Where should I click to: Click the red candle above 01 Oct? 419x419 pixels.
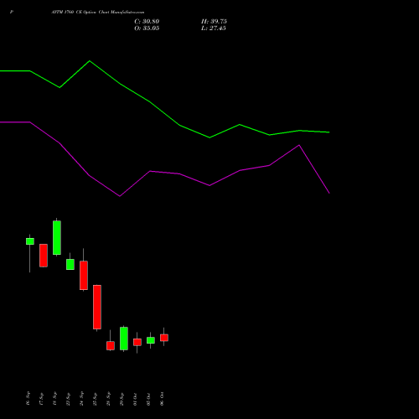137,342
